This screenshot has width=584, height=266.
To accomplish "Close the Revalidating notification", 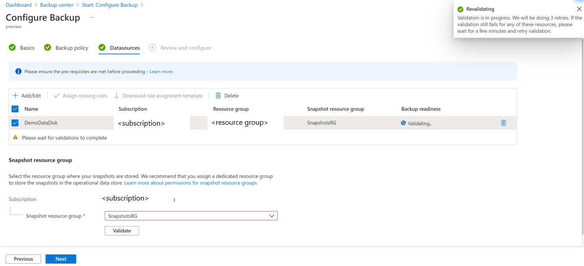I will coord(579,9).
